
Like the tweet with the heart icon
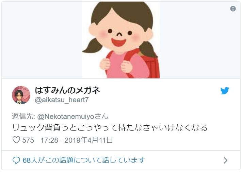pyautogui.click(x=16, y=140)
